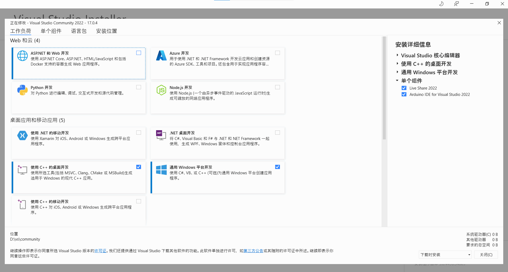This screenshot has height=272, width=508.
Task: Click the Xamarin .NET mobile icon
Action: coord(22,135)
